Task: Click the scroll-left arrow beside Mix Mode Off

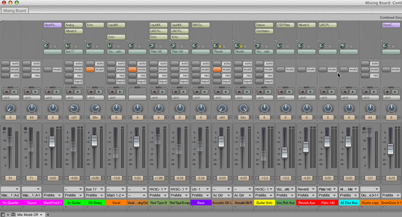Action: pyautogui.click(x=47, y=214)
